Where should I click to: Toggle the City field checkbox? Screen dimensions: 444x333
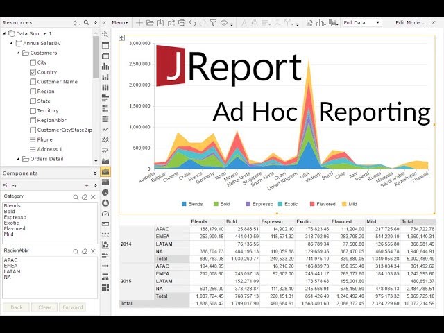pyautogui.click(x=33, y=62)
